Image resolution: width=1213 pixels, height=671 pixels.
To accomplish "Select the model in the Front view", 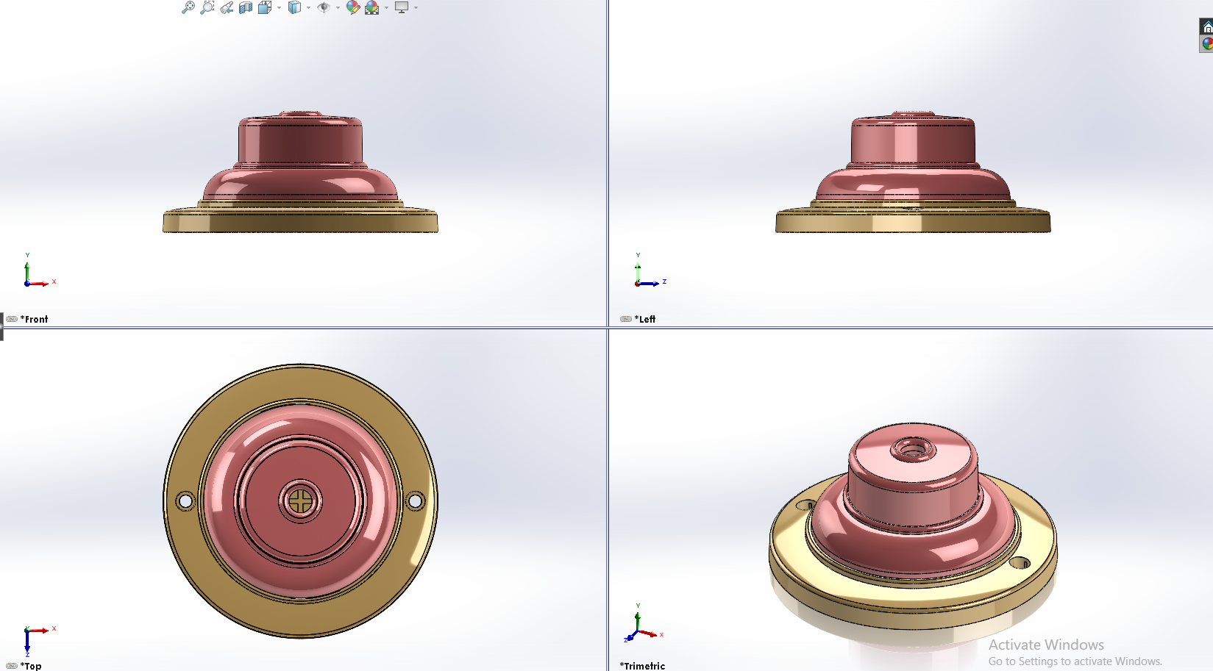I will tap(300, 172).
